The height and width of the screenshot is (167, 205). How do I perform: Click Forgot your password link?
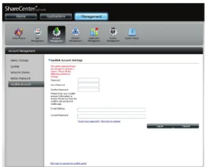pos(89,121)
